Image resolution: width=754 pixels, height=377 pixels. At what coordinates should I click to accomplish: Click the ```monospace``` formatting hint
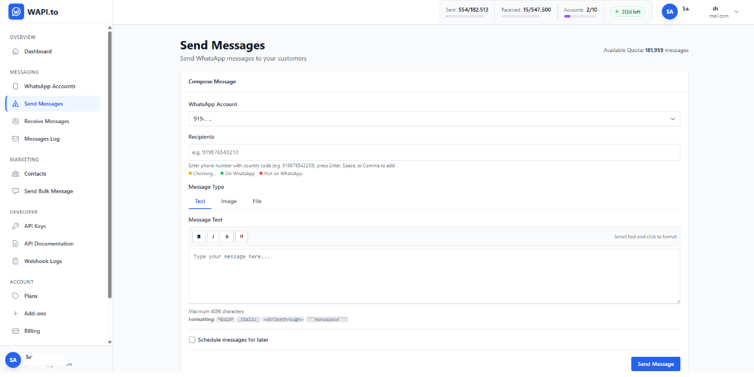pyautogui.click(x=327, y=319)
